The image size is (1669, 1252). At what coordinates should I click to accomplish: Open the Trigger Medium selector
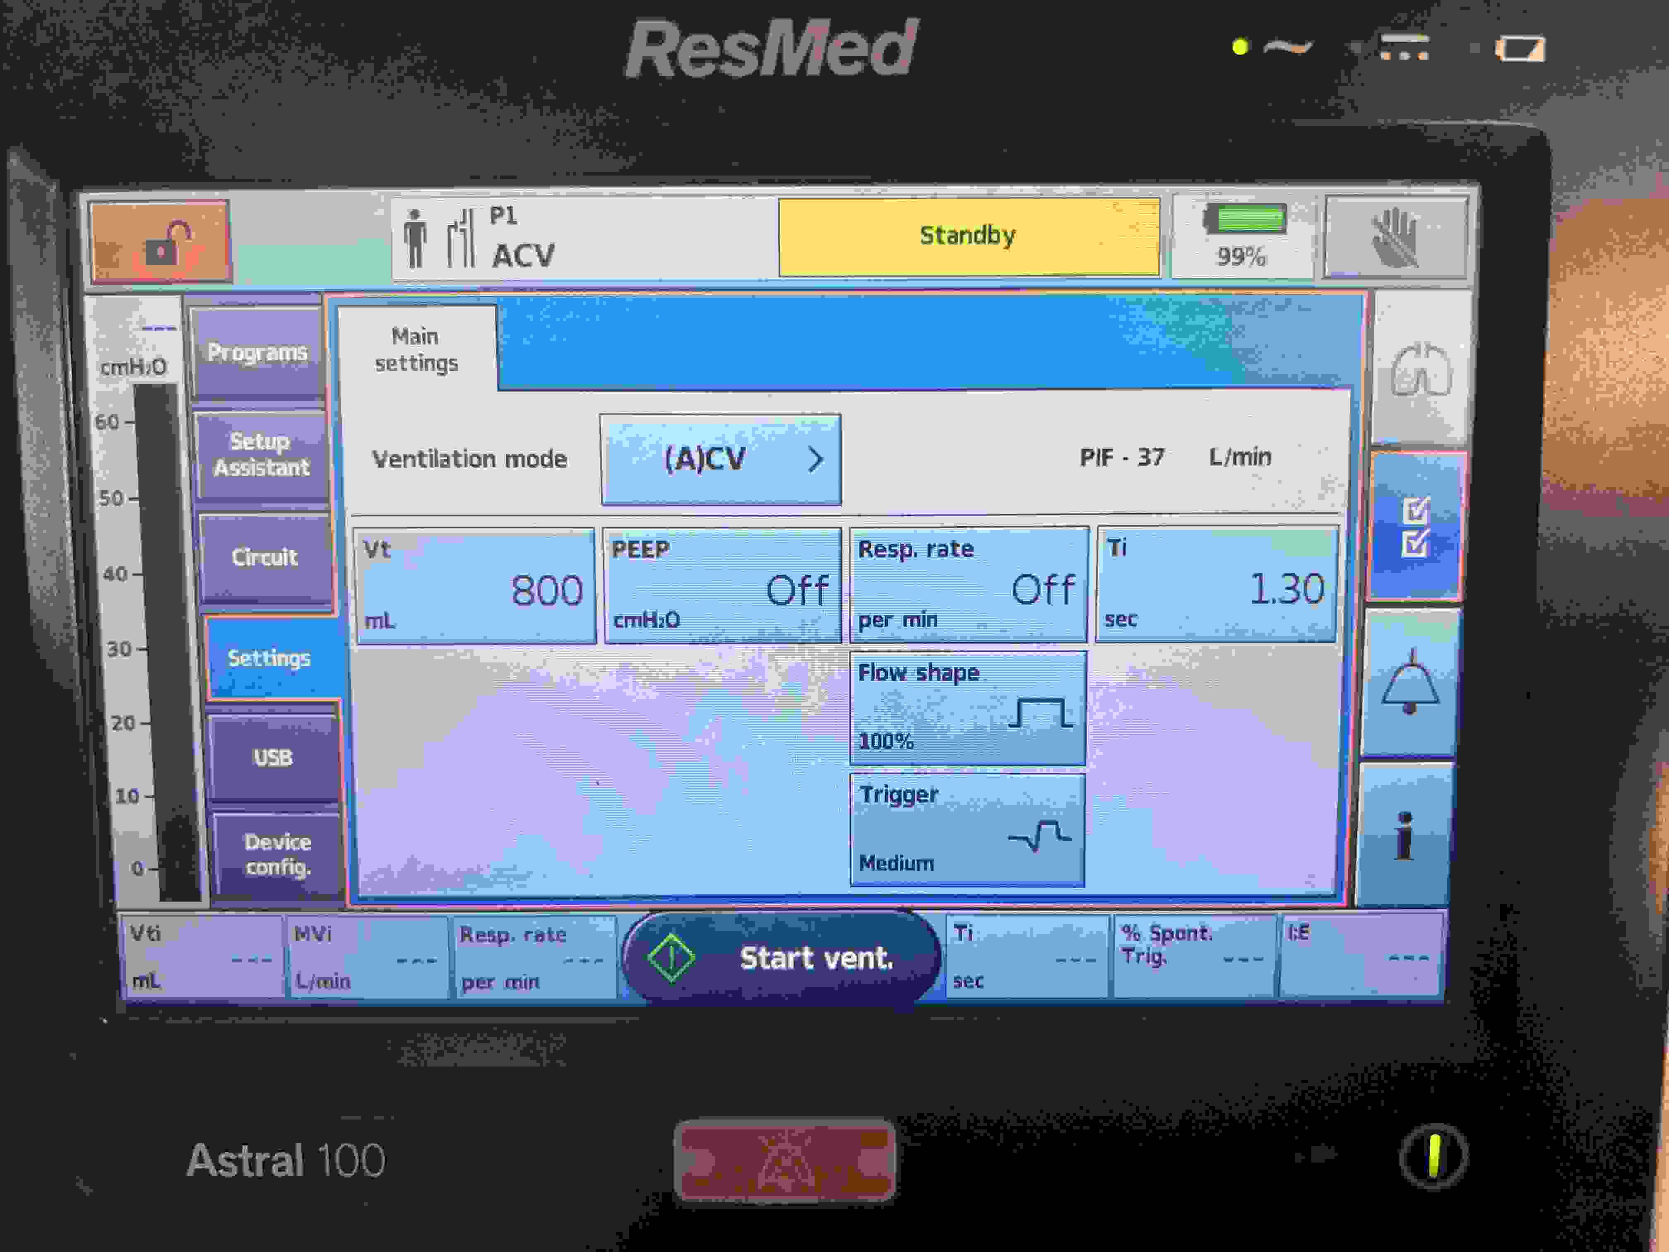(x=968, y=829)
